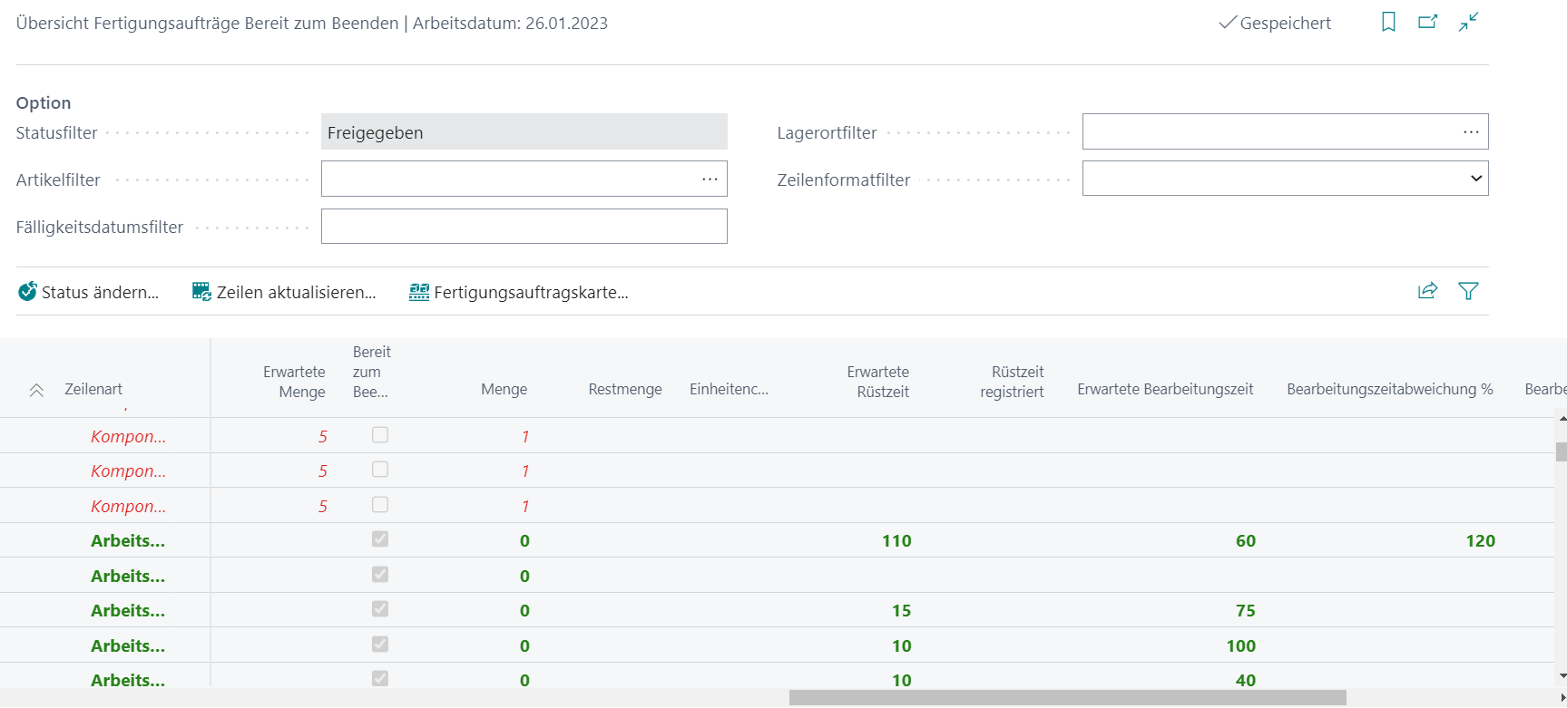Click the Restmenge column header
The height and width of the screenshot is (708, 1567).
click(x=625, y=389)
